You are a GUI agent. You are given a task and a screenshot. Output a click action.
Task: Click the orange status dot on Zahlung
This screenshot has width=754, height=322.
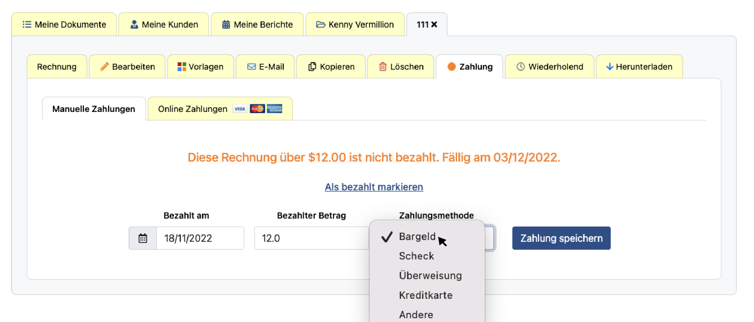[x=452, y=67]
